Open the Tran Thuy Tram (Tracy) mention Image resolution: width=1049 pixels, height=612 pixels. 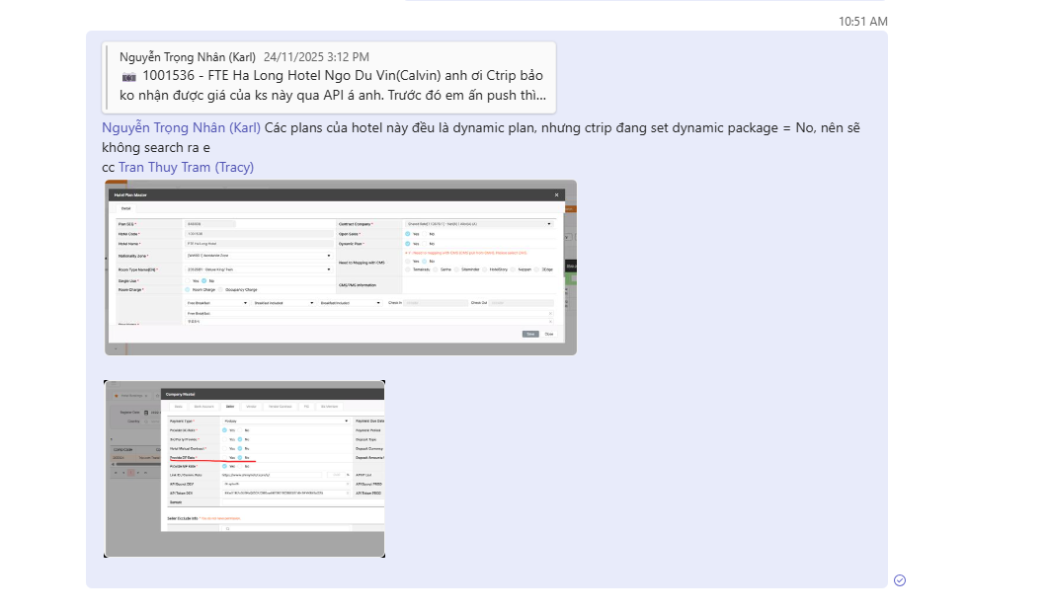(x=186, y=167)
